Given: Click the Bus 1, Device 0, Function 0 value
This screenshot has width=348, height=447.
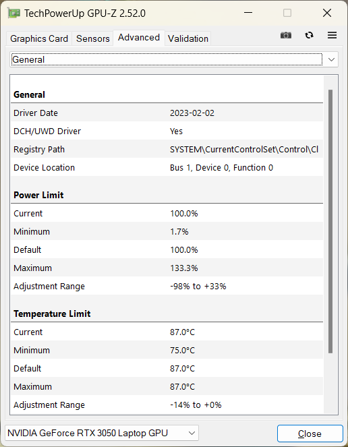Looking at the screenshot, I should 221,168.
